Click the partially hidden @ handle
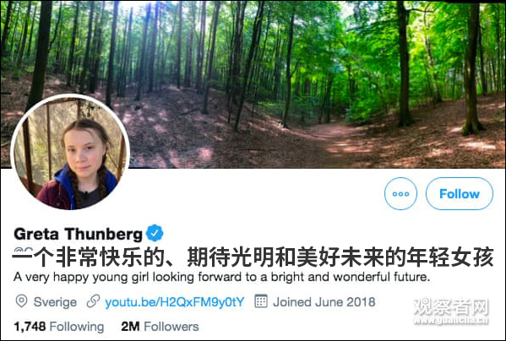This screenshot has width=506, height=341. [24, 249]
